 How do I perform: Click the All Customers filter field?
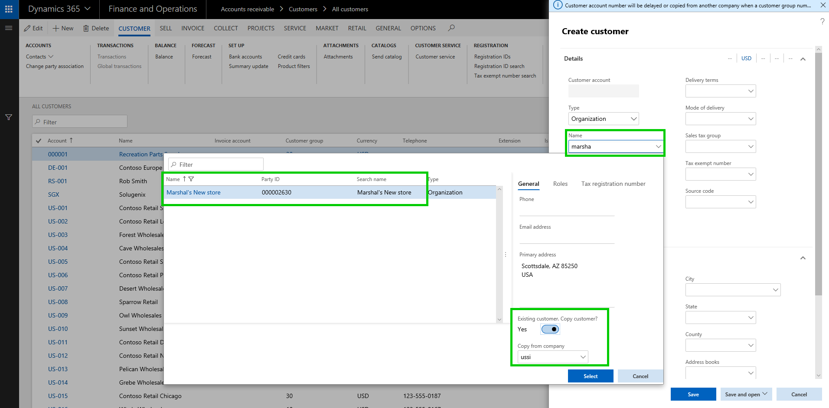pyautogui.click(x=80, y=122)
